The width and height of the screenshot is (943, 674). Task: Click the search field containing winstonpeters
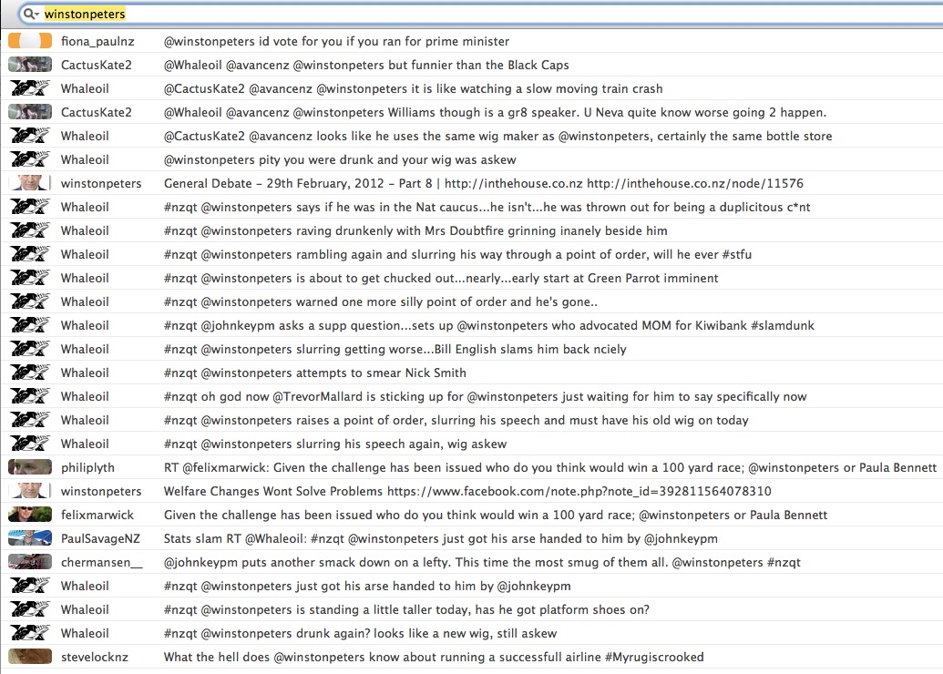[481, 14]
